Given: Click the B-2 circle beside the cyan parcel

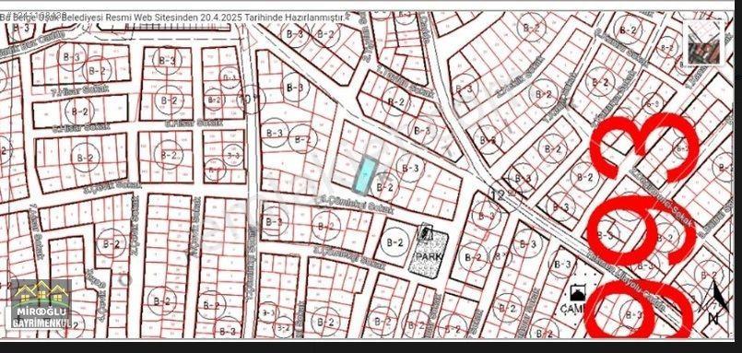Looking at the screenshot, I should tap(384, 187).
